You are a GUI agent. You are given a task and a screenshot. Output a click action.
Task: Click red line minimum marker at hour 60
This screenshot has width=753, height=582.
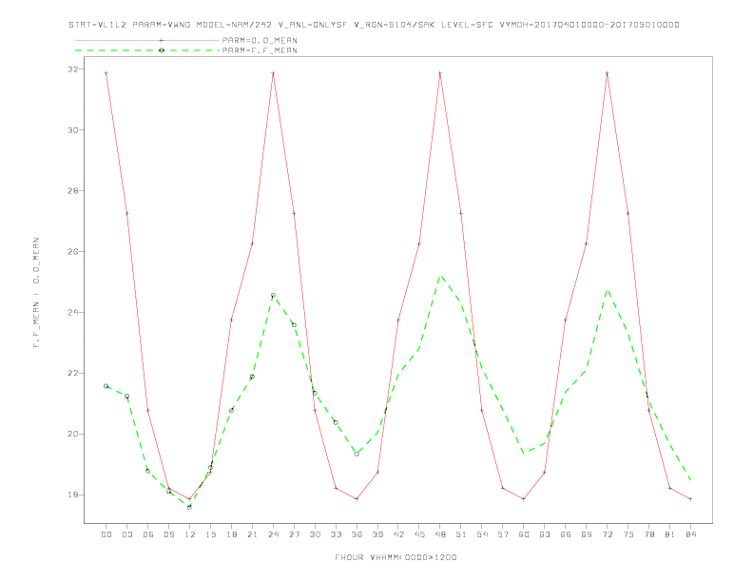524,499
